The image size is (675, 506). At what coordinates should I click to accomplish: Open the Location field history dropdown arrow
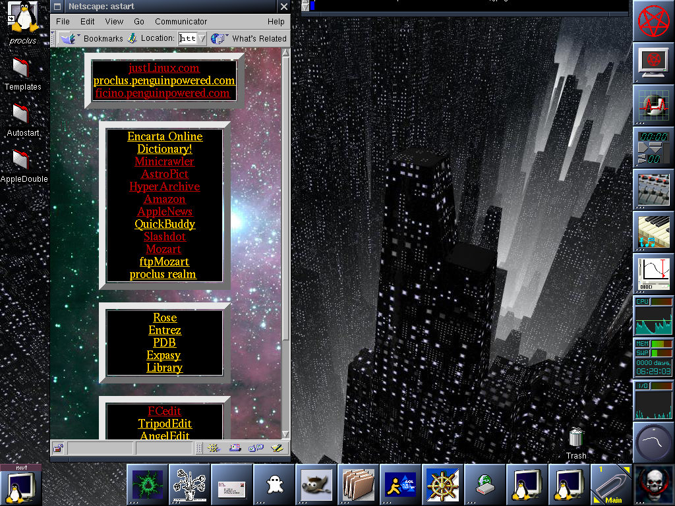pyautogui.click(x=202, y=38)
